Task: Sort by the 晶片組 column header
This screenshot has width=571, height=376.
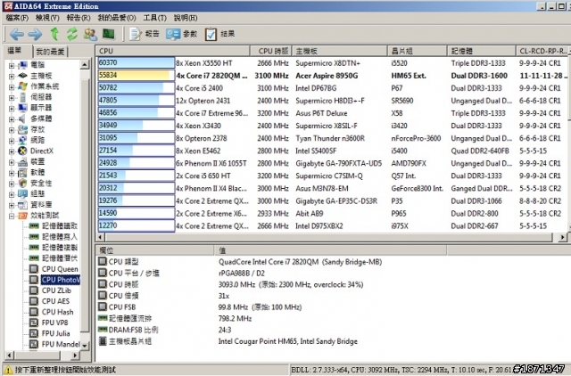Action: pos(417,51)
